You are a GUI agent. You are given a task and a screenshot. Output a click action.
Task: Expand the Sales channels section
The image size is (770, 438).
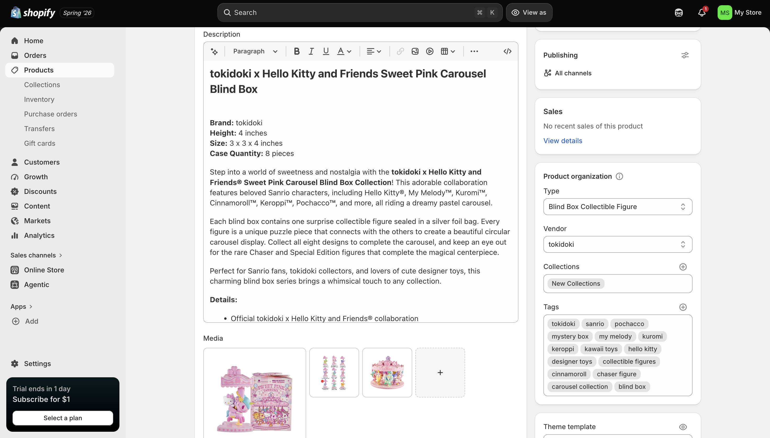[x=36, y=255]
